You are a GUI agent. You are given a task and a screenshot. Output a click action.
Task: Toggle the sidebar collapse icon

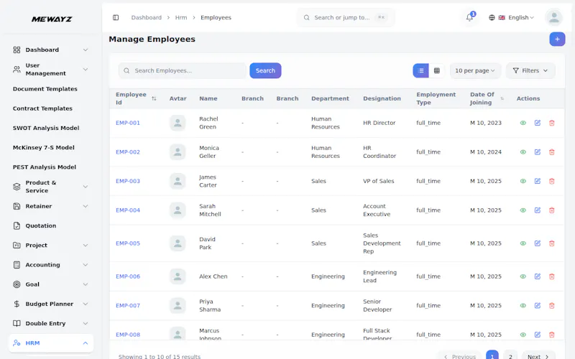click(116, 17)
